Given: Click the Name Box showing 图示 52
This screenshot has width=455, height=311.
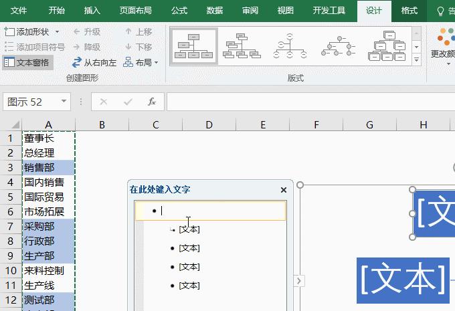Looking at the screenshot, I should (x=31, y=102).
